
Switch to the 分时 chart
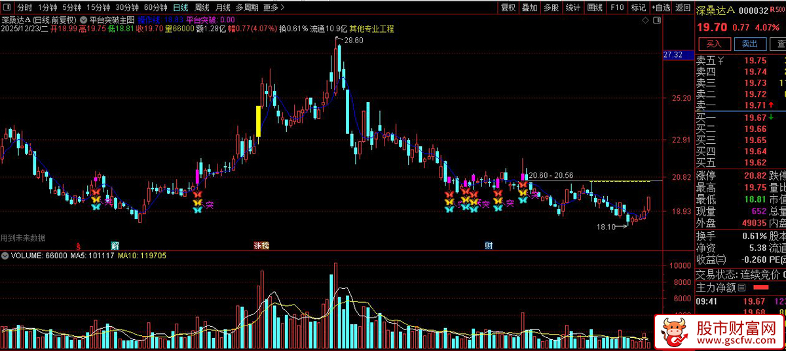click(x=24, y=8)
